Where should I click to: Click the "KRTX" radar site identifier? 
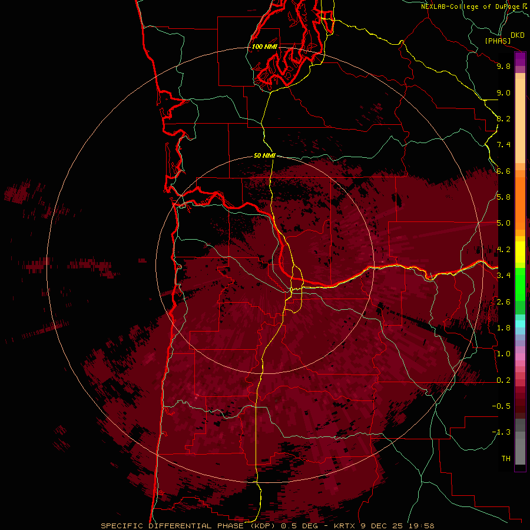coord(344,526)
